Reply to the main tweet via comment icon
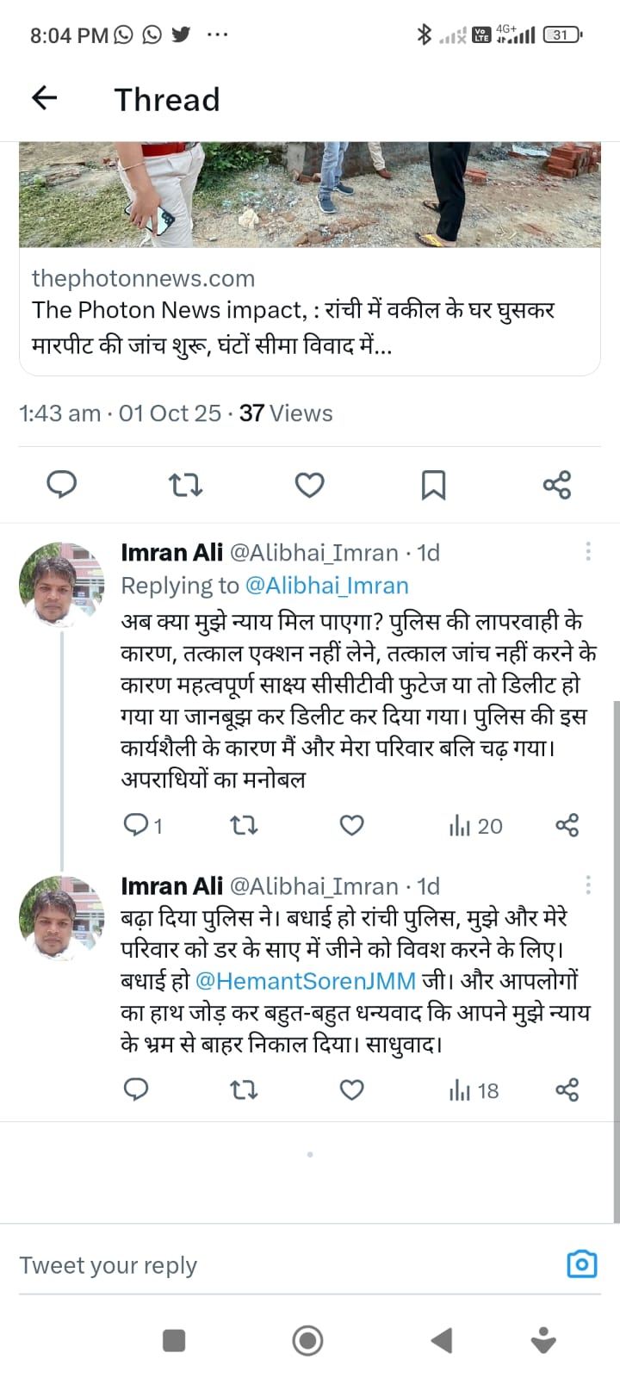620x1378 pixels. [x=61, y=485]
